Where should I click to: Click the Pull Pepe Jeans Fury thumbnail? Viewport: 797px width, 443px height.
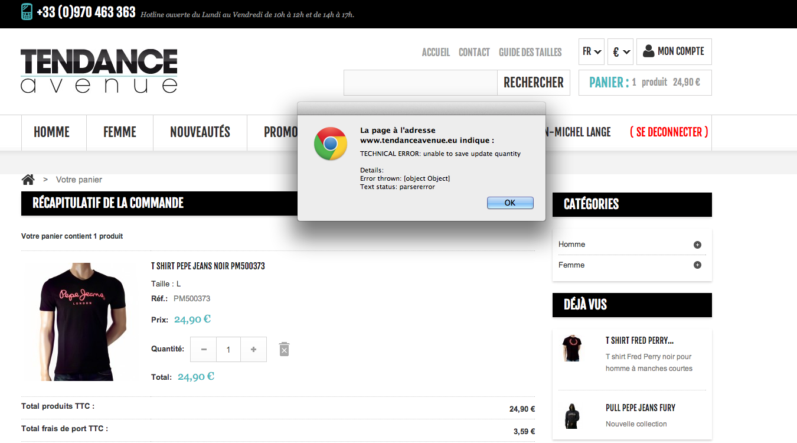(572, 416)
